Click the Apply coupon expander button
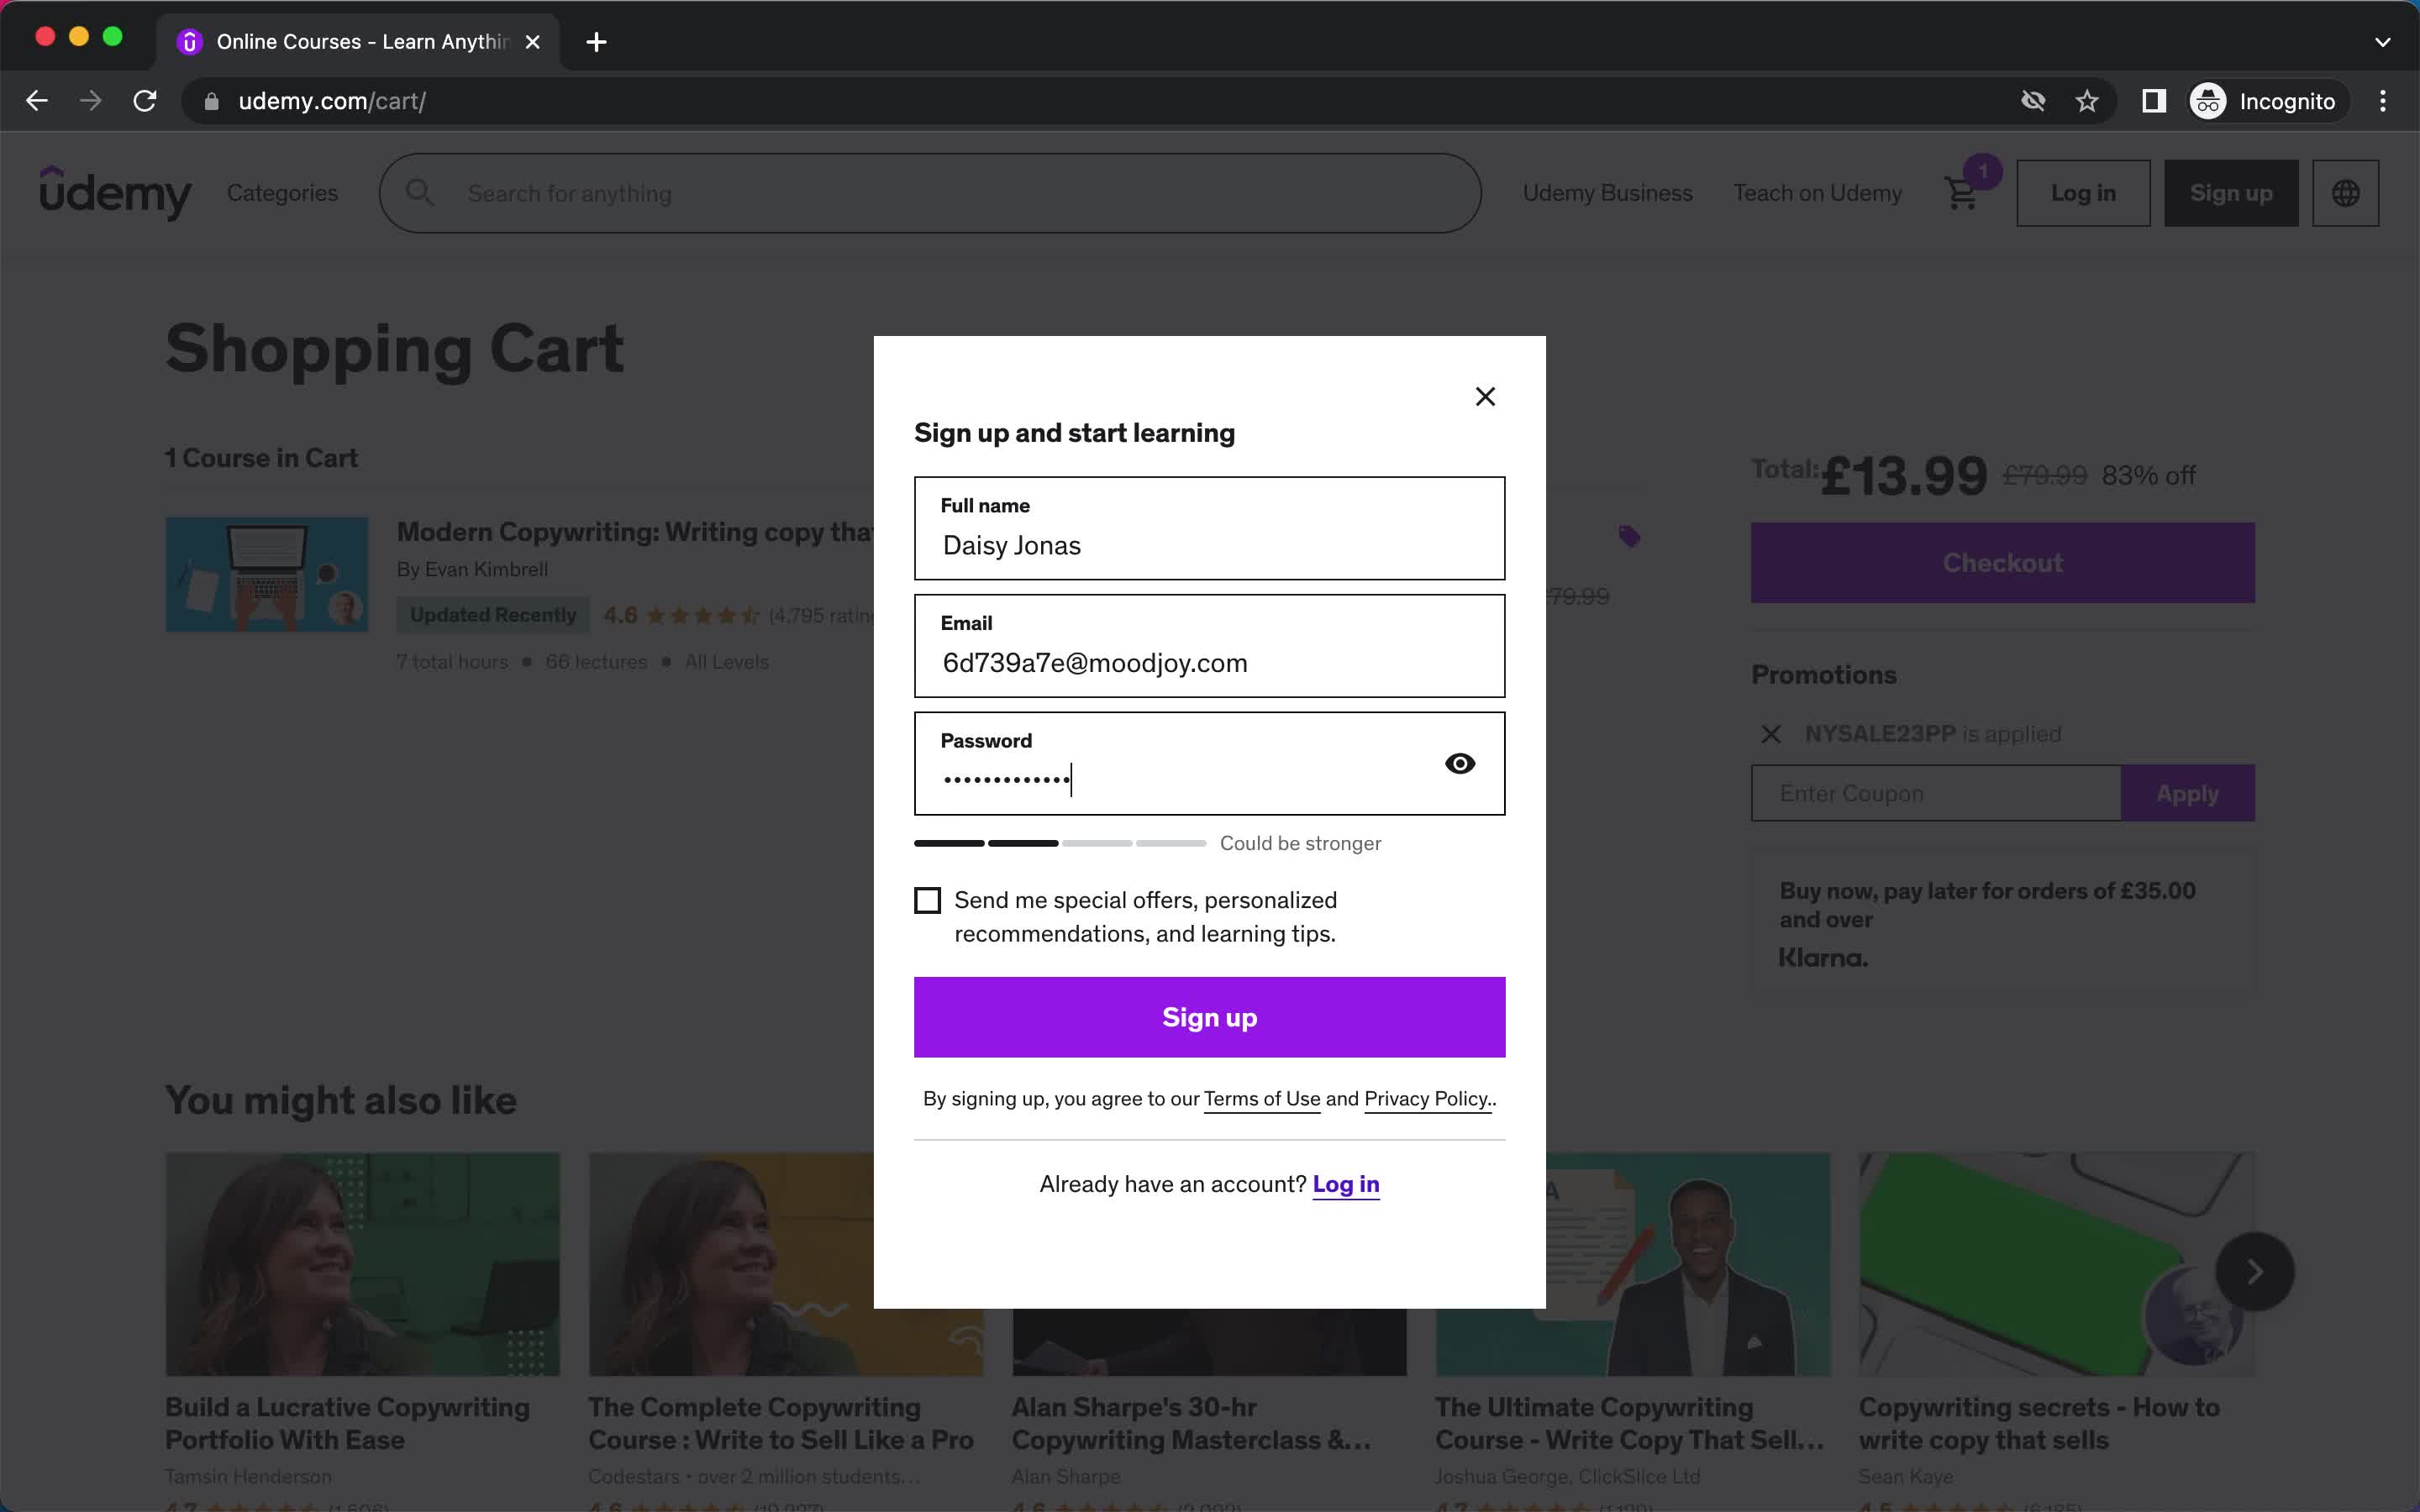The image size is (2420, 1512). (x=2186, y=793)
